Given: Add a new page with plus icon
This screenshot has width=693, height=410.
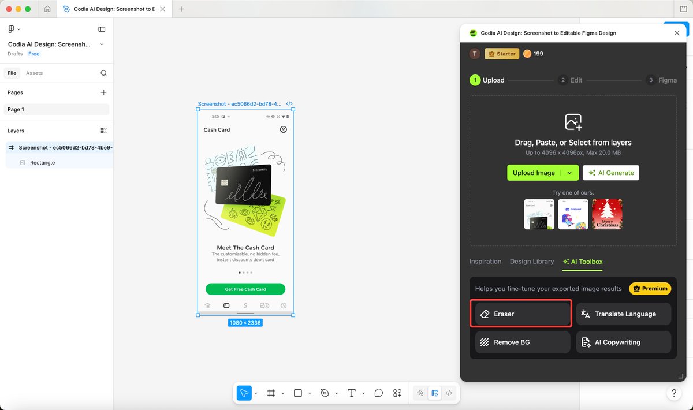Looking at the screenshot, I should 103,92.
